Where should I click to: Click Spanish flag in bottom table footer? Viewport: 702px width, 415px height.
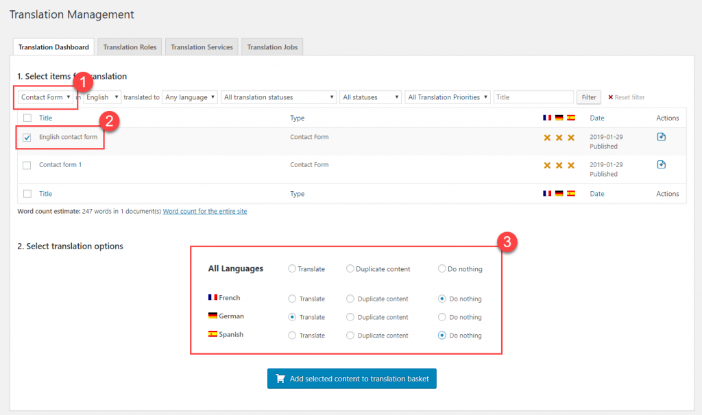coord(571,193)
